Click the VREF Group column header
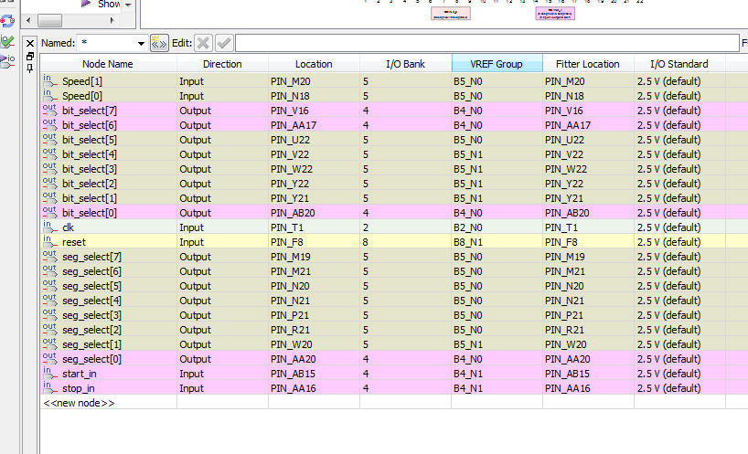Viewport: 748px width, 454px height. (497, 64)
